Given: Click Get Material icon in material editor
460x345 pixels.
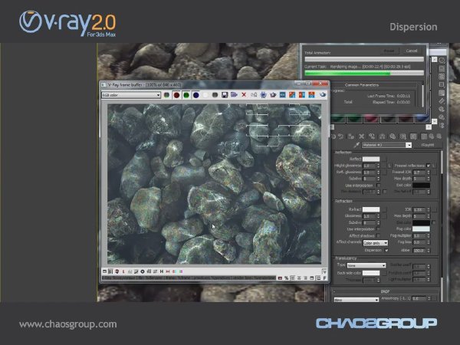Looking at the screenshot, I should coord(333,136).
